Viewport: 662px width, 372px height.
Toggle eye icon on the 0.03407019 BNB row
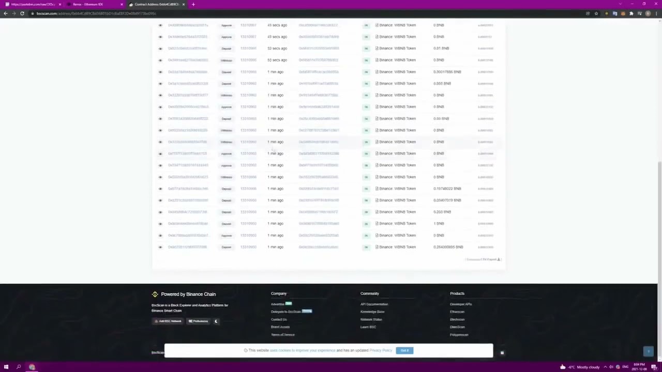160,200
